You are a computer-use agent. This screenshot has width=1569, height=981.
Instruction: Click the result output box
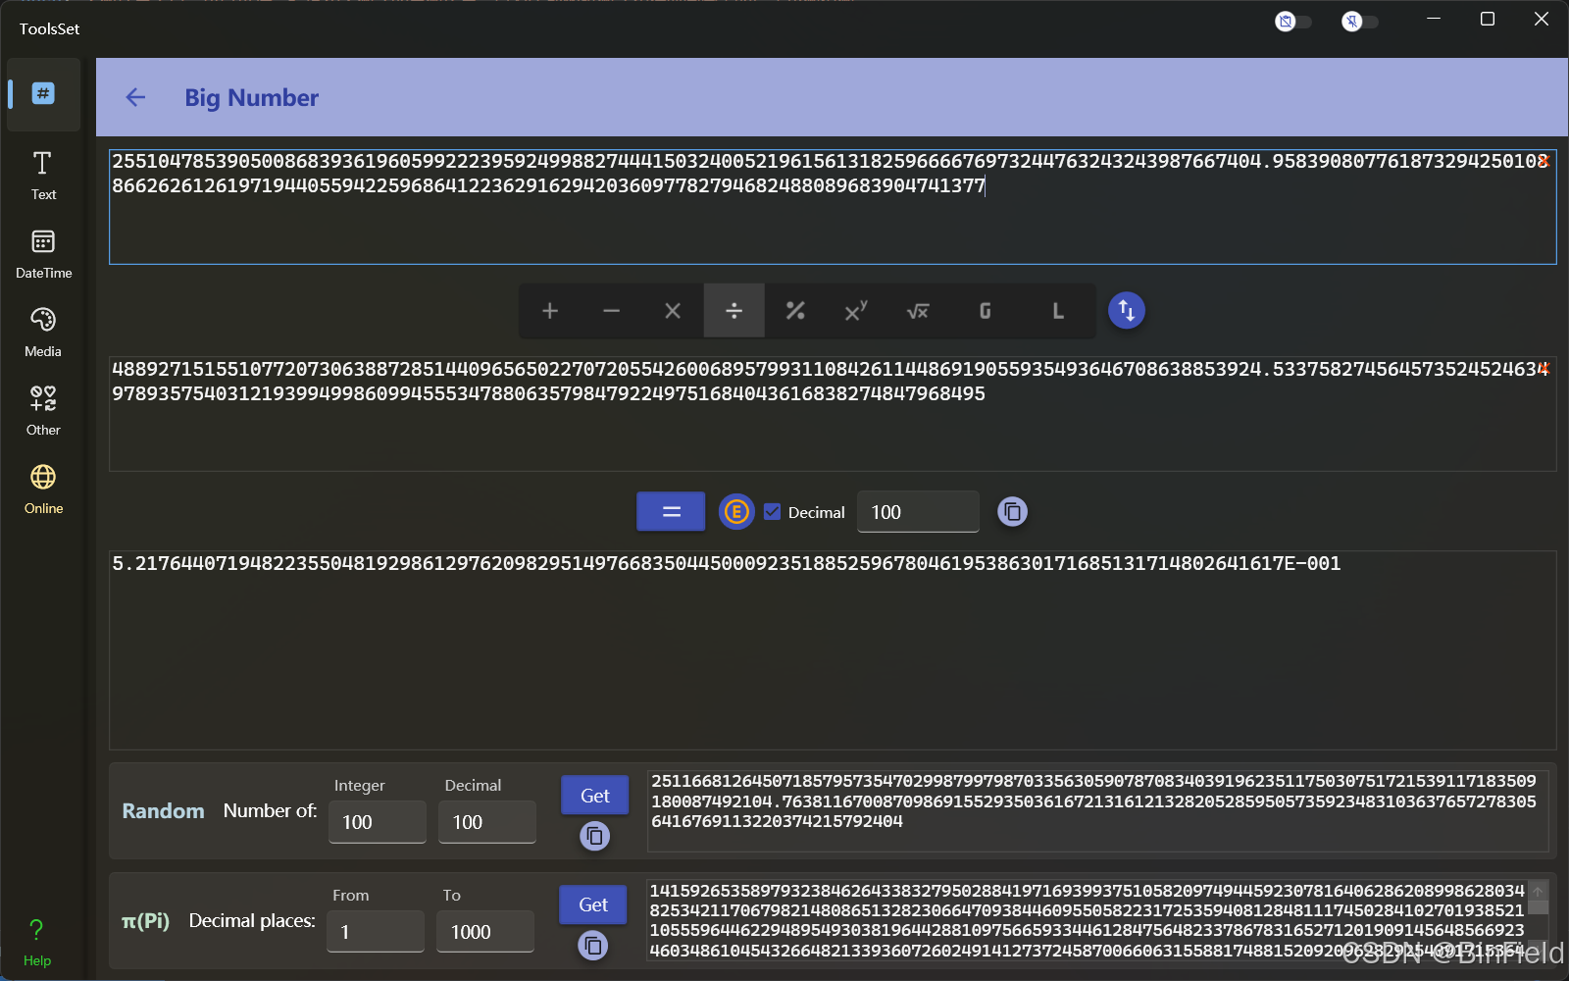pos(833,649)
